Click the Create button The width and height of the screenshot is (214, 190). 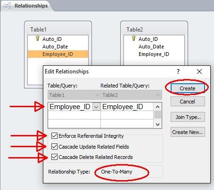coord(188,88)
